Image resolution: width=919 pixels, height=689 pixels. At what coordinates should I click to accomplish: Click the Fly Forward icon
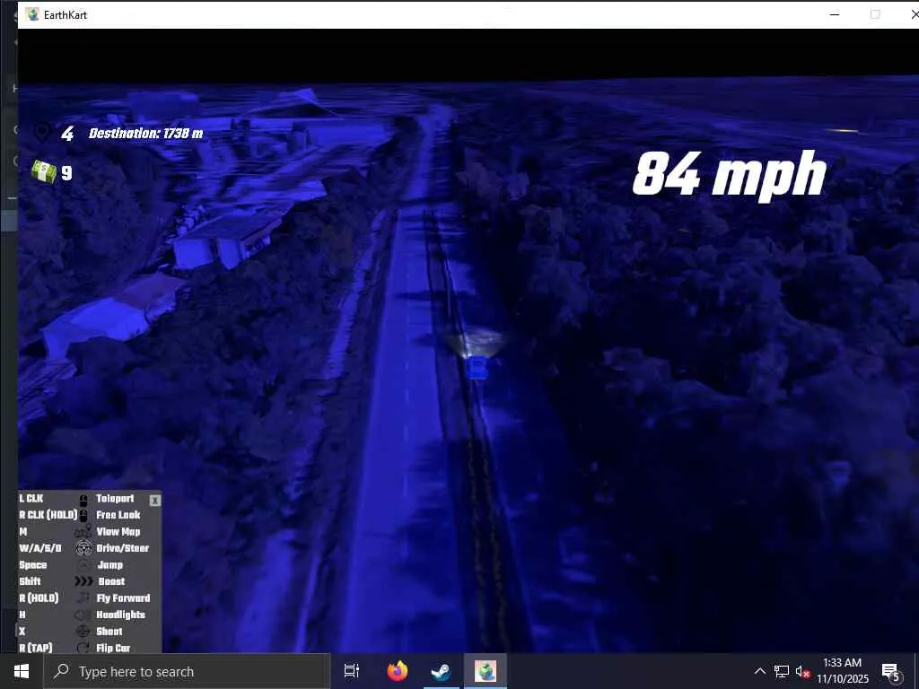click(83, 598)
